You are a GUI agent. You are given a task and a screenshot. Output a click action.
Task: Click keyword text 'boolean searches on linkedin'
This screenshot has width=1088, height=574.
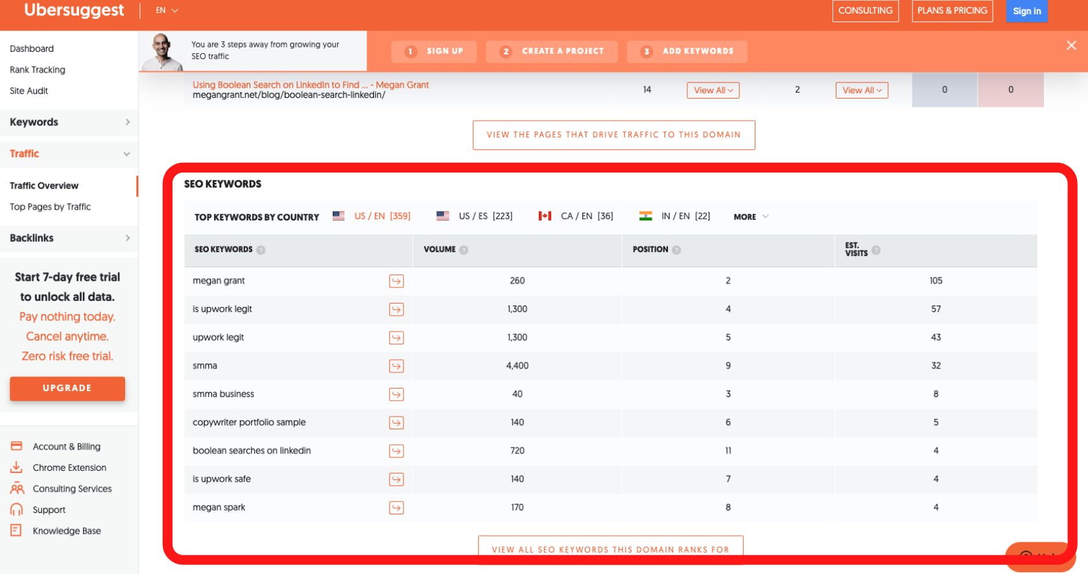pos(252,451)
